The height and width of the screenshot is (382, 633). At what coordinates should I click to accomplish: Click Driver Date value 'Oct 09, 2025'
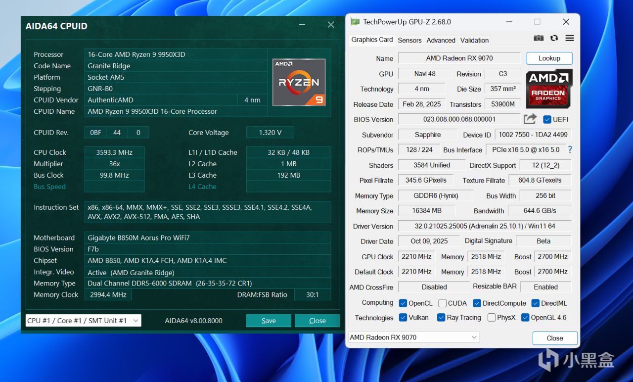point(429,241)
